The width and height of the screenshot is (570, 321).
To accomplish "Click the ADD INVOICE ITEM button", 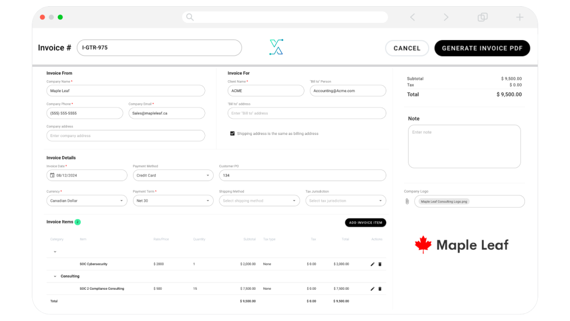I will (x=365, y=222).
